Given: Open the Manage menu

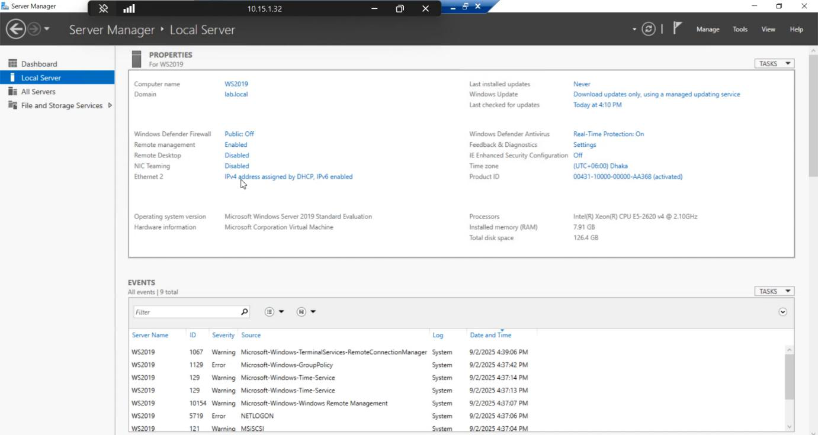Looking at the screenshot, I should [x=708, y=29].
